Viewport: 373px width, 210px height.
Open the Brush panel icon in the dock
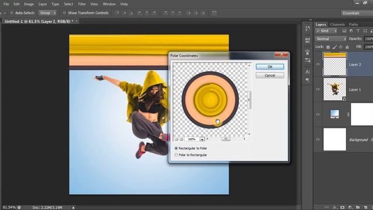pos(307,52)
